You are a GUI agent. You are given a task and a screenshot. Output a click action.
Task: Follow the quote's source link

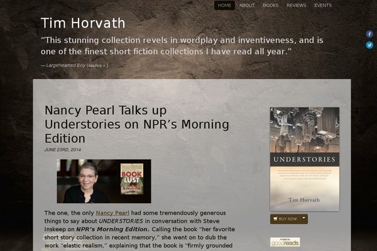coord(97,65)
